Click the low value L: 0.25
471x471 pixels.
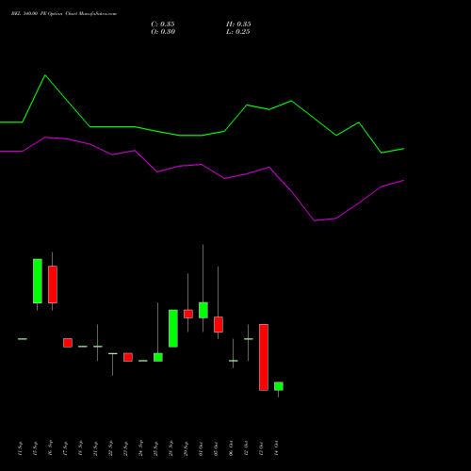(x=238, y=32)
